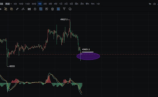This screenshot has width=158, height=97.
Task: Switch to the 年K yearly chart
Action: tap(93, 4)
